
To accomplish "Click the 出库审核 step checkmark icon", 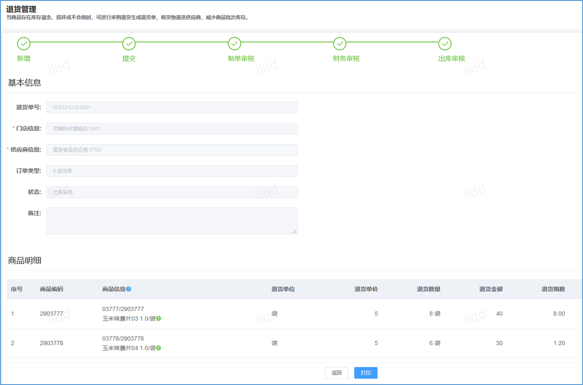I will pyautogui.click(x=445, y=44).
